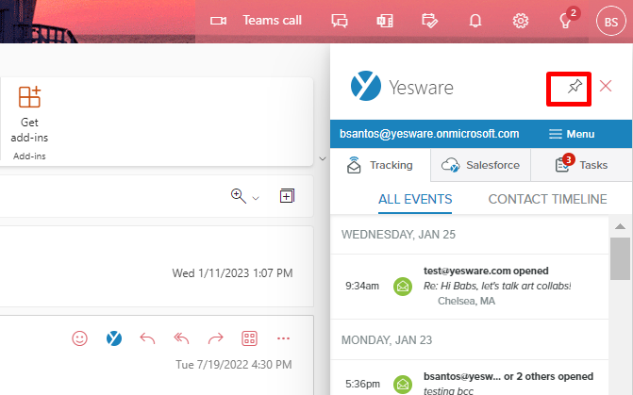
Task: Open more actions ellipsis on message
Action: pyautogui.click(x=284, y=338)
